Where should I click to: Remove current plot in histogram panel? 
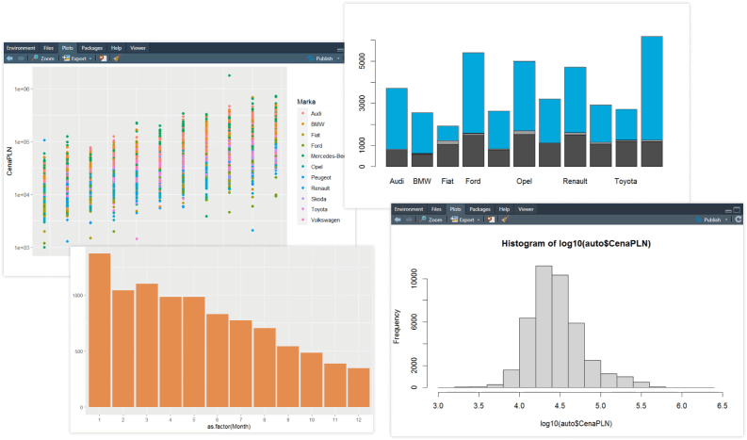[x=490, y=219]
